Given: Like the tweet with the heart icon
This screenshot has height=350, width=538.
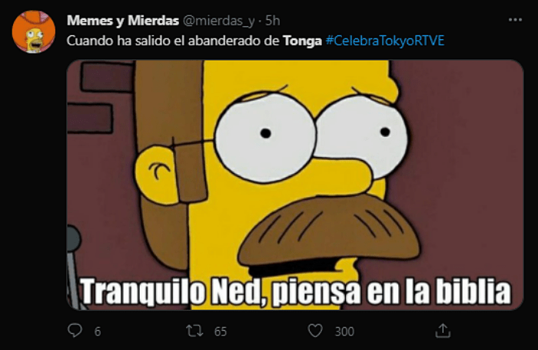Looking at the screenshot, I should click(315, 331).
